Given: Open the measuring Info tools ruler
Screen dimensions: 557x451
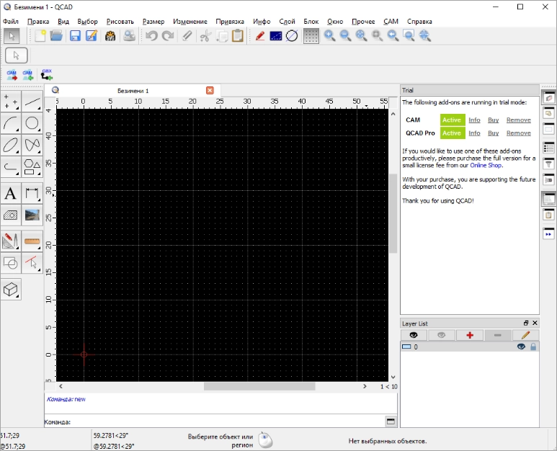Looking at the screenshot, I should pos(32,241).
